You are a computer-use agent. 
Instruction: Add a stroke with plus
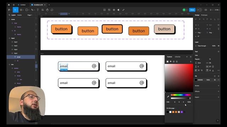(218, 86)
